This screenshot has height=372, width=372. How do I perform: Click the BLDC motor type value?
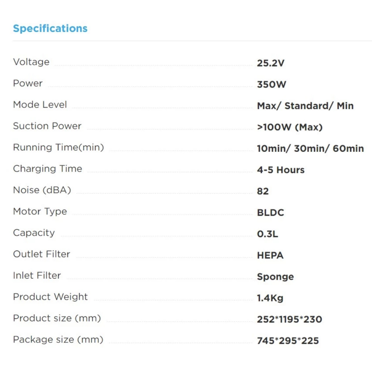270,213
